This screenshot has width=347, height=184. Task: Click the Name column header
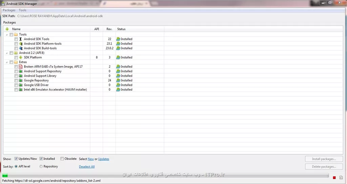coord(47,29)
